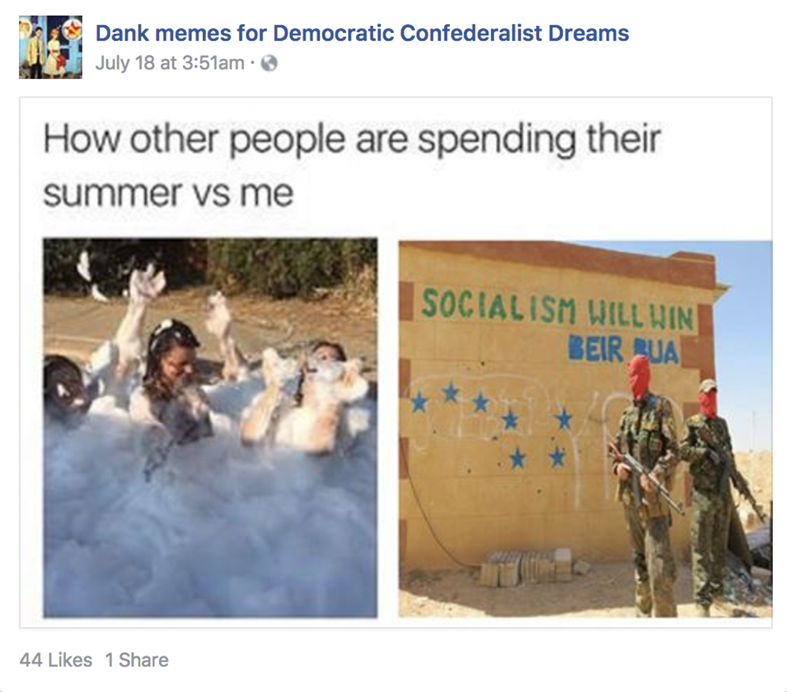
Task: Click the red star emblem in the avatar
Action: 74,28
